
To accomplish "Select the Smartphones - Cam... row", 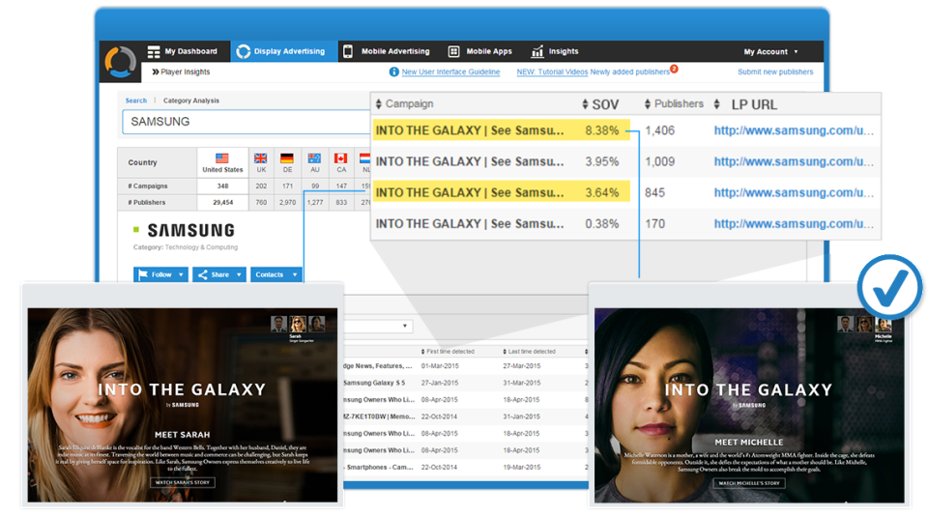I will pyautogui.click(x=466, y=467).
